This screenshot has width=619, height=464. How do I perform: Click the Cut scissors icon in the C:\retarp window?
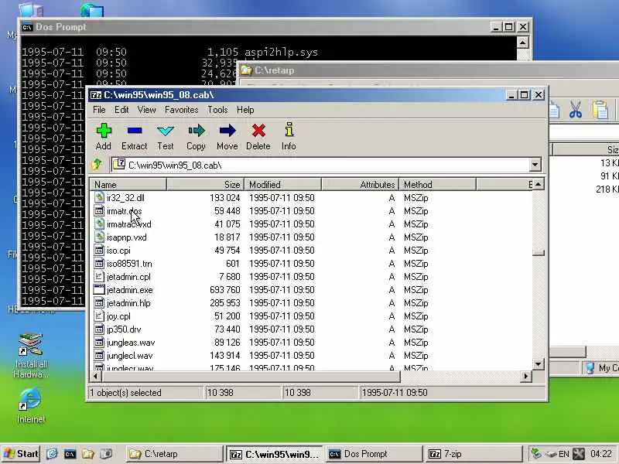coord(576,109)
